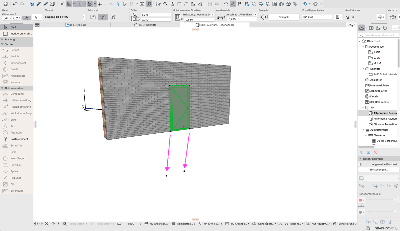Select the Pfeil arrow tool
Image resolution: width=400 pixels, height=231 pixels.
click(16, 27)
